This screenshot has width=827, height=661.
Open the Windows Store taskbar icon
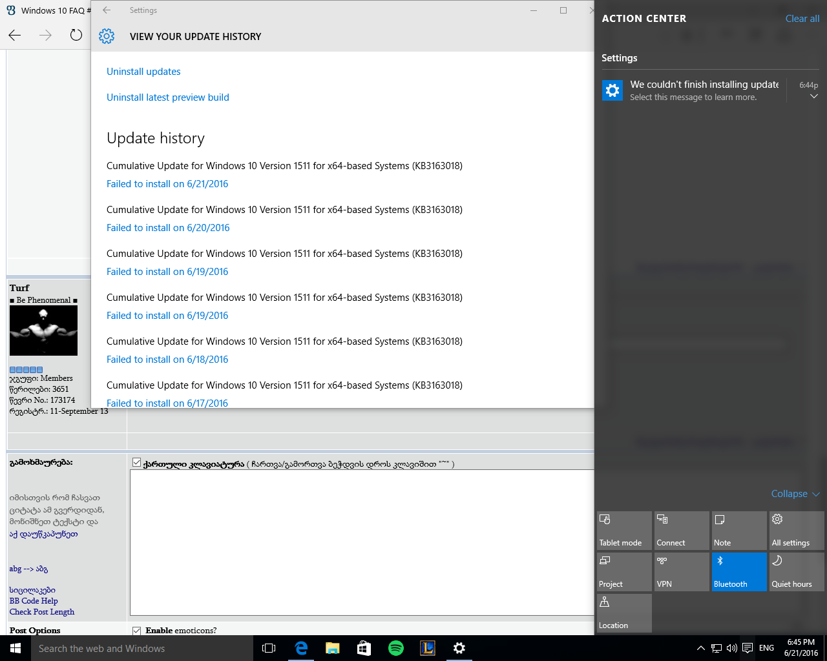pyautogui.click(x=364, y=648)
